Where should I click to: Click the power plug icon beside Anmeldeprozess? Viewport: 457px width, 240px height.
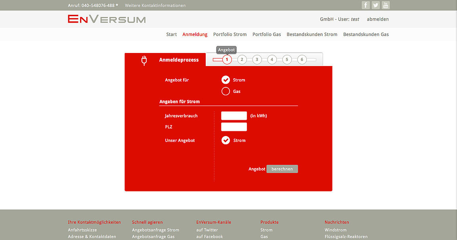(144, 60)
